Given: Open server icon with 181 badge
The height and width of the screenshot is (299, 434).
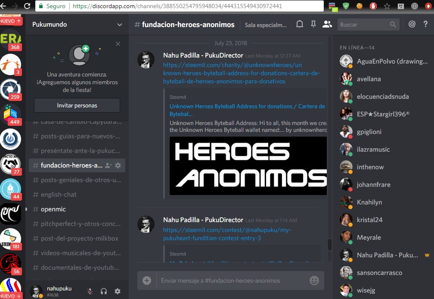Looking at the screenshot, I should point(10,239).
